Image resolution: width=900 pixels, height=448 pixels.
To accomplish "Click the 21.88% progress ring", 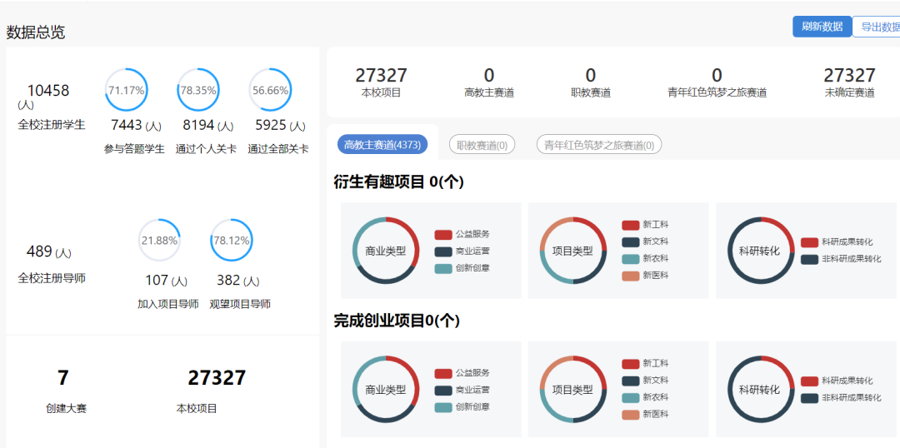I will (x=159, y=241).
